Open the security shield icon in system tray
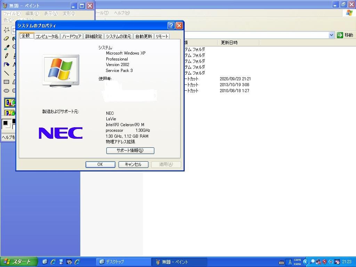The width and height of the screenshot is (356, 267). tap(324, 262)
